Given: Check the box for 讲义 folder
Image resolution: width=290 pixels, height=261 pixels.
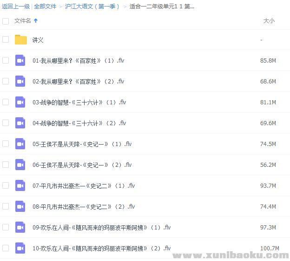Looking at the screenshot, I should coord(6,40).
